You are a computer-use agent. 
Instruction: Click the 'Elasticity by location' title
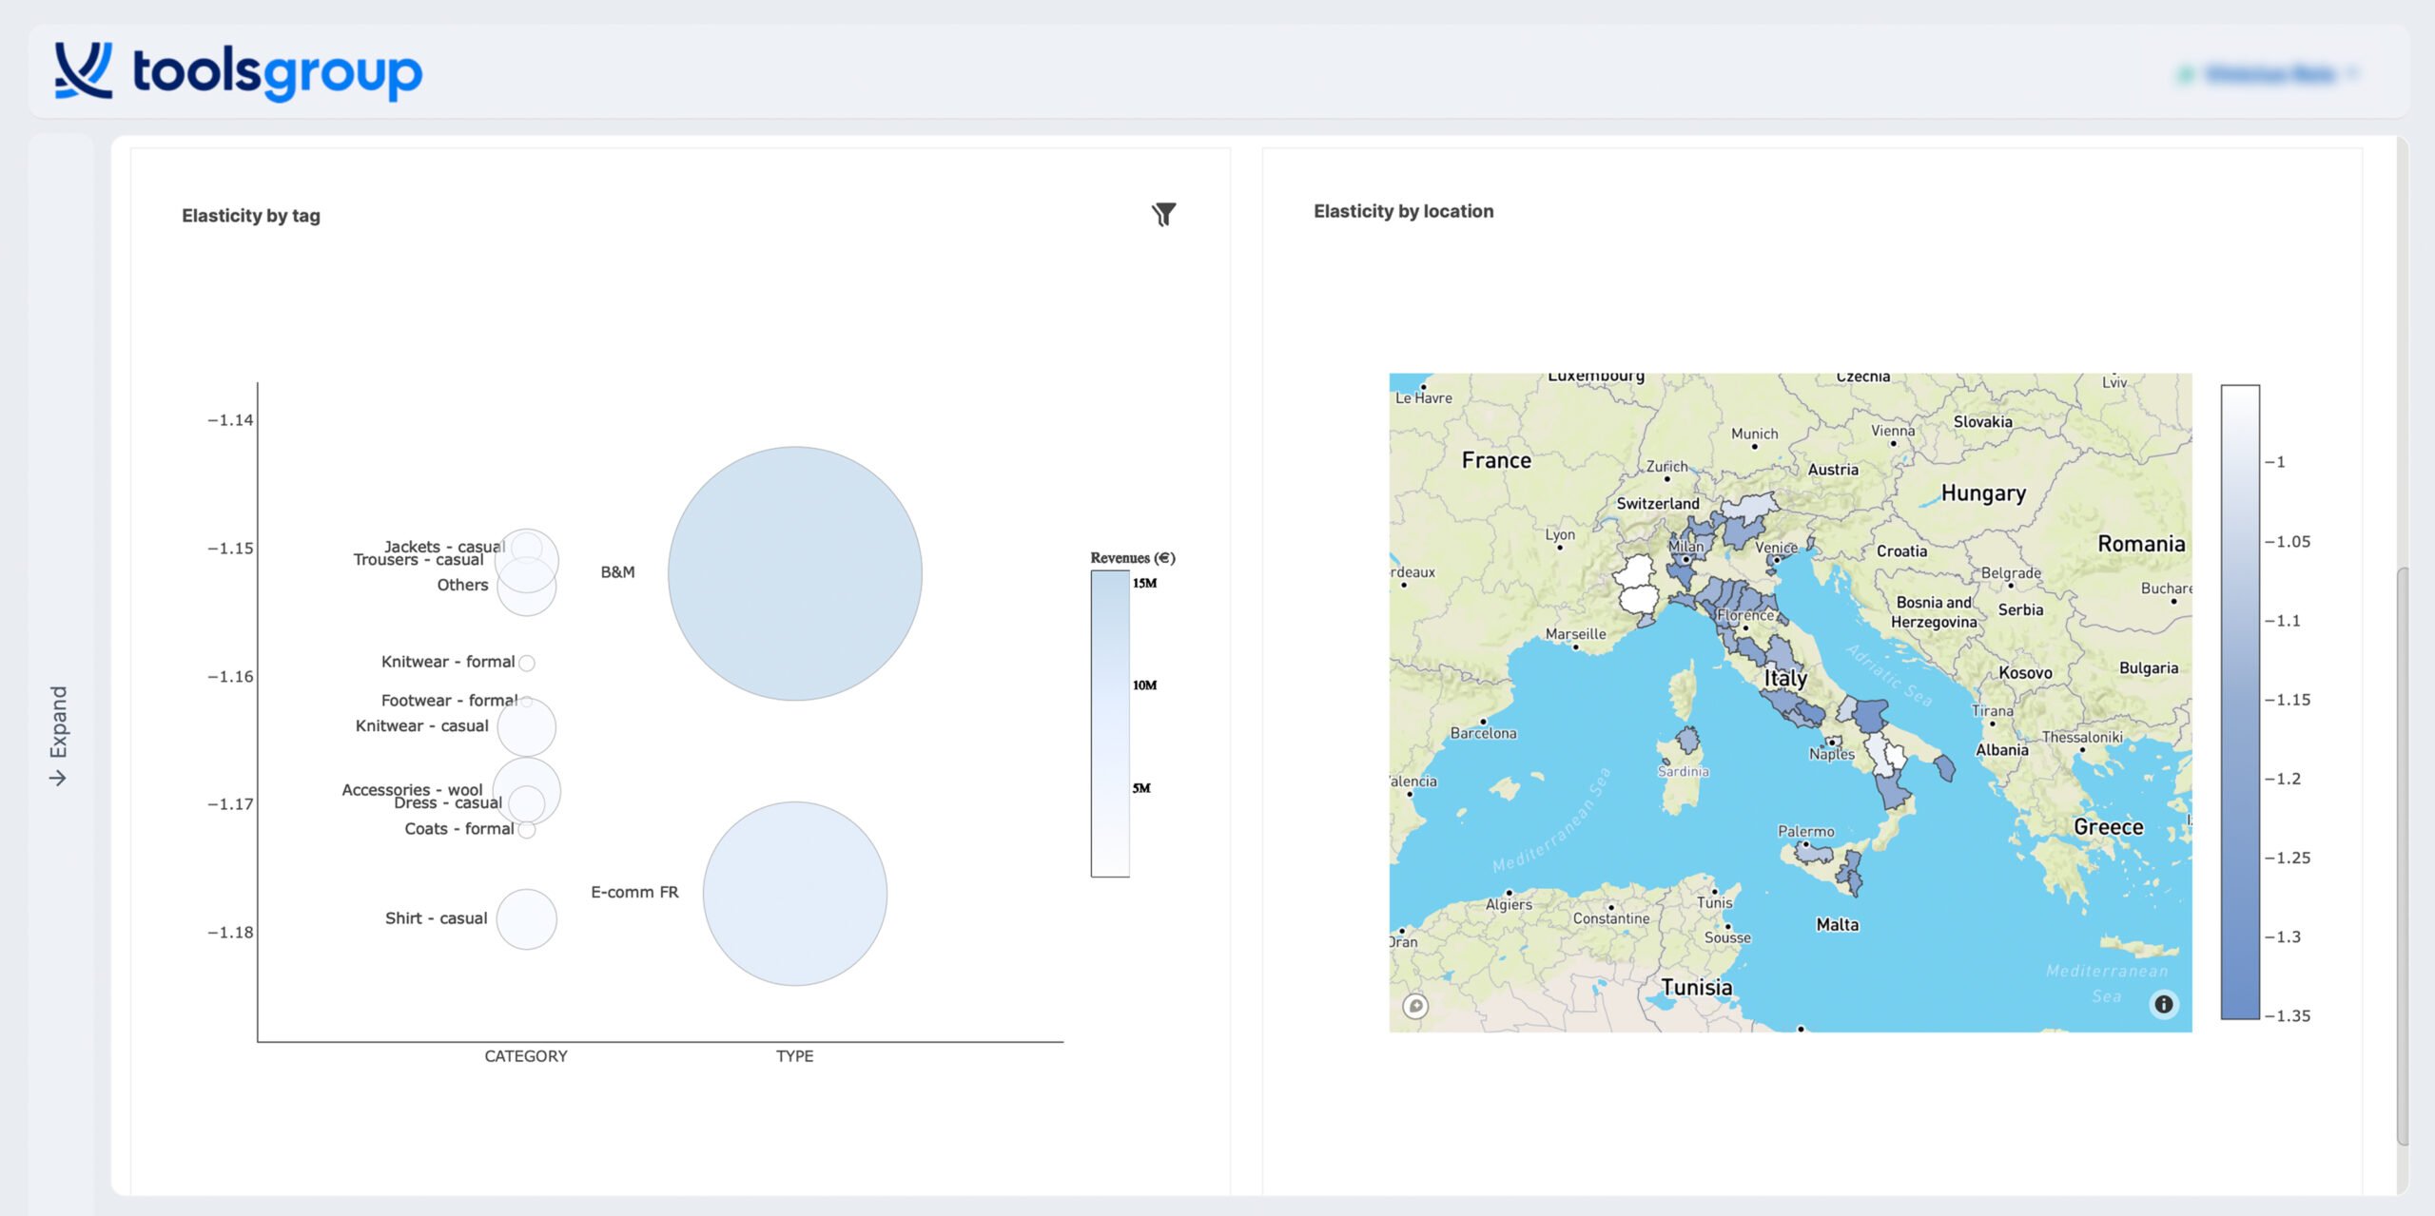click(1403, 211)
